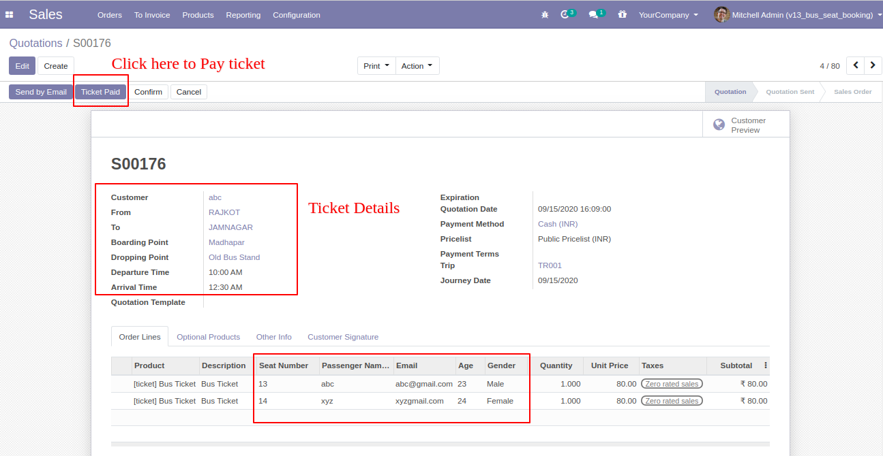Screen dimensions: 883x456
Task: Click the Sales app title
Action: [x=46, y=14]
